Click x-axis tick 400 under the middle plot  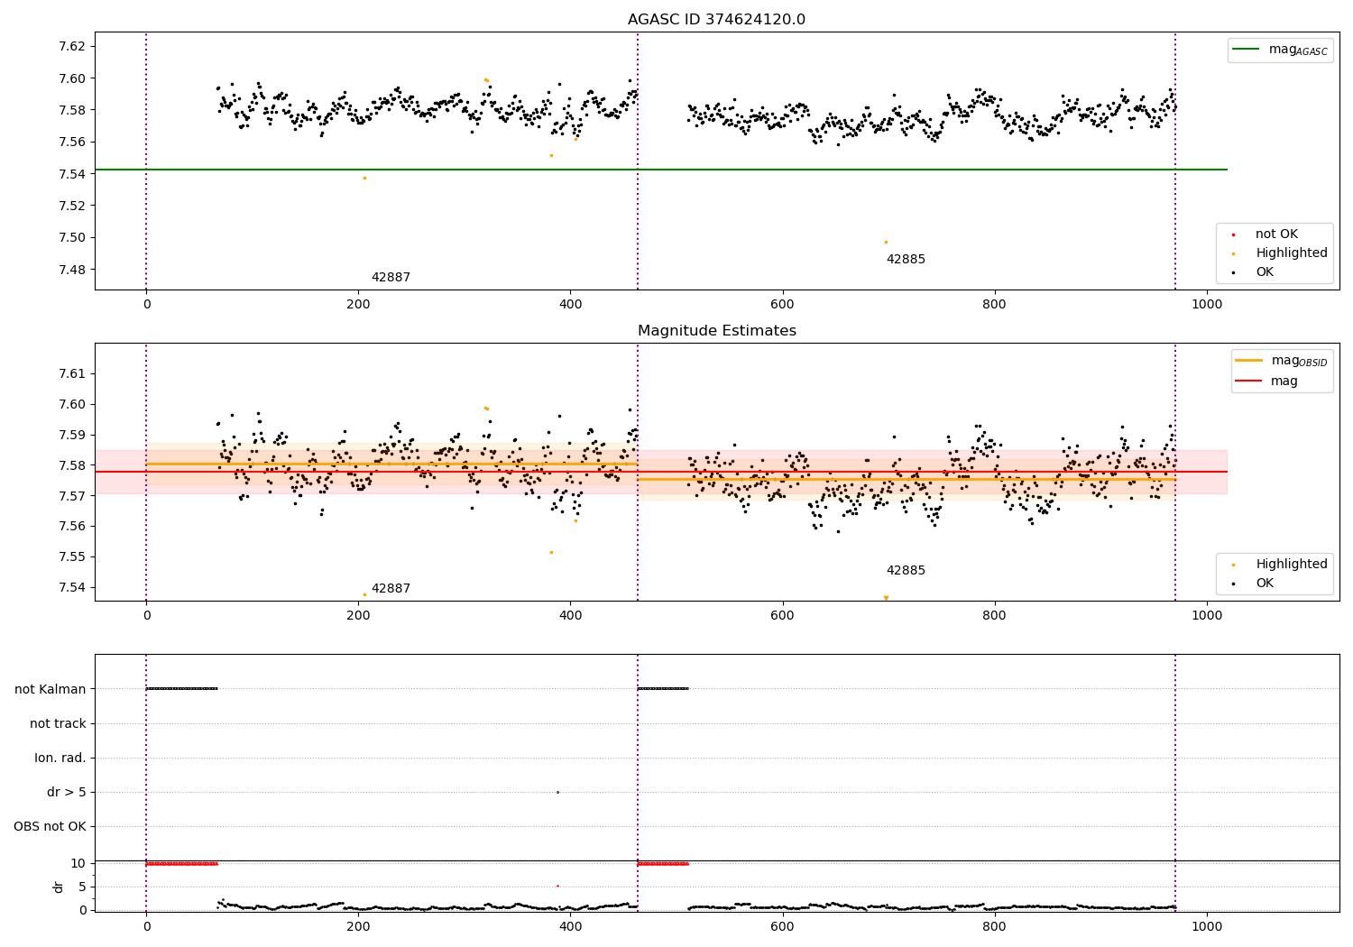pos(570,616)
